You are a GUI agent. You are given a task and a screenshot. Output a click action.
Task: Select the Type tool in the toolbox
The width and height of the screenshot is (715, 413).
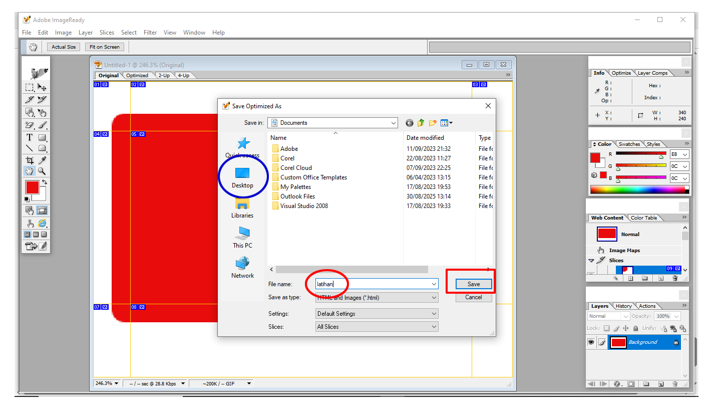[30, 137]
